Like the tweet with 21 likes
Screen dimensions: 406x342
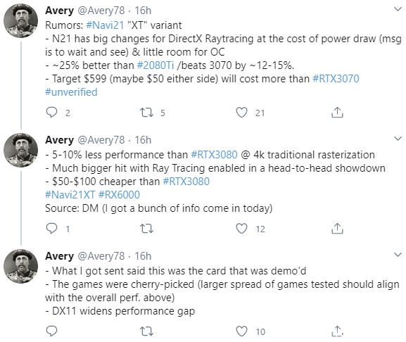click(x=241, y=113)
